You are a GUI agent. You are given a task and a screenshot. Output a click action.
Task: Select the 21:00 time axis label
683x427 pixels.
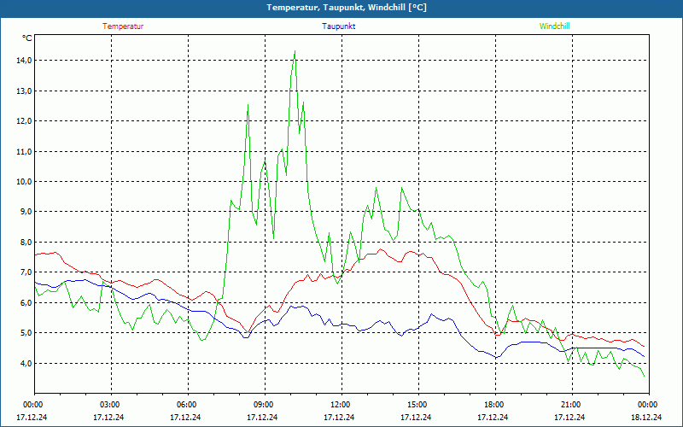571,405
